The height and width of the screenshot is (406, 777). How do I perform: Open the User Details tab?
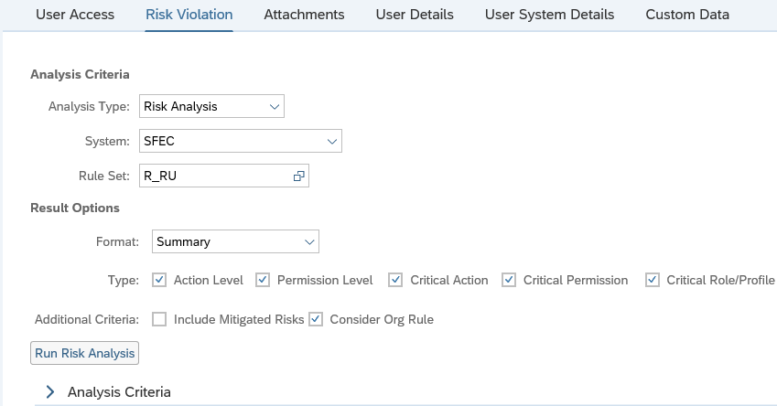pos(415,15)
